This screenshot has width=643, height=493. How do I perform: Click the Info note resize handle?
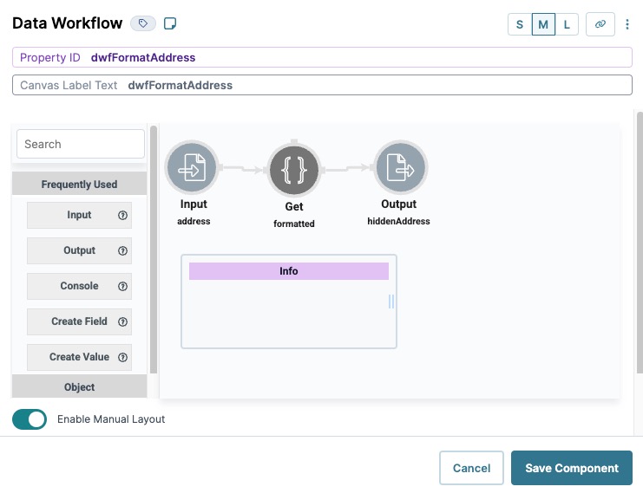pyautogui.click(x=391, y=302)
